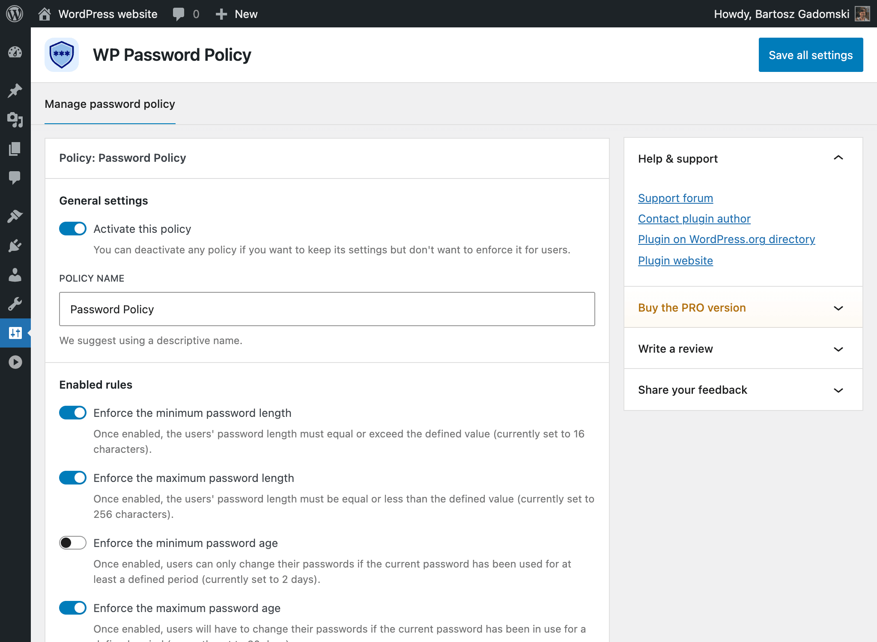Open Comments in the sidebar
Screen dimensions: 877x642
(15, 177)
